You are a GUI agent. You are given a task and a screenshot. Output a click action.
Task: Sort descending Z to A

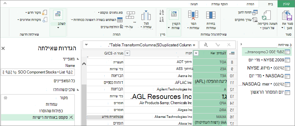point(162,19)
